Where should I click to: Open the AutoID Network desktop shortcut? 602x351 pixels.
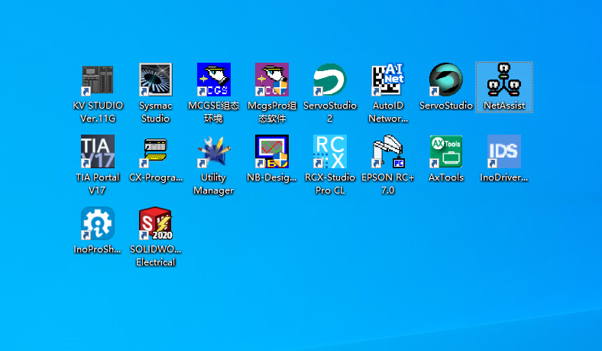(388, 80)
